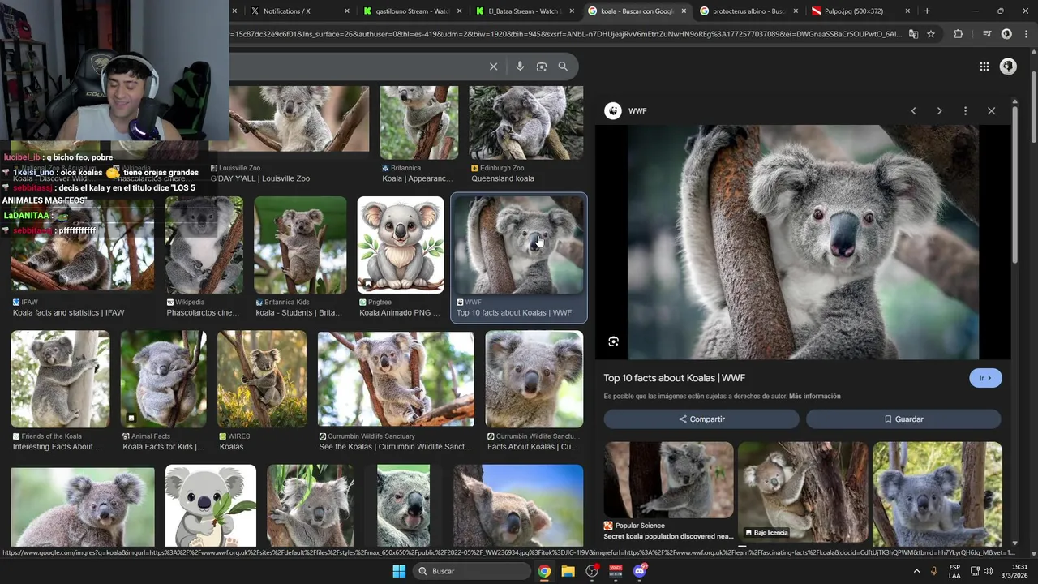This screenshot has width=1038, height=584.
Task: Close the Notifications / X tab
Action: pos(347,11)
